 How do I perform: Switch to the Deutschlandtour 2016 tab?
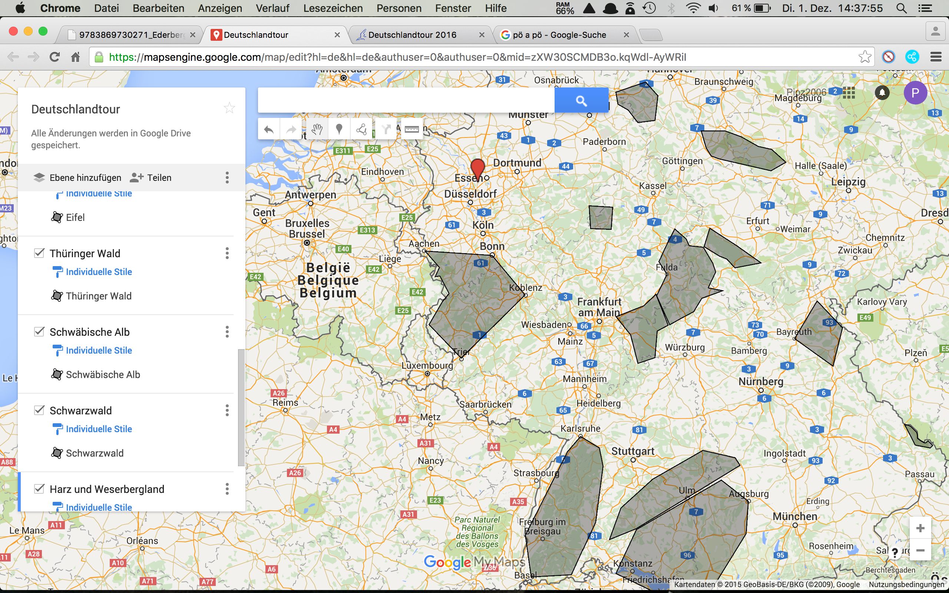[412, 35]
